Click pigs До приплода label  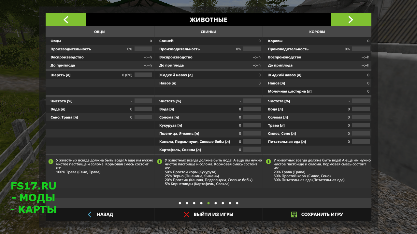171,65
